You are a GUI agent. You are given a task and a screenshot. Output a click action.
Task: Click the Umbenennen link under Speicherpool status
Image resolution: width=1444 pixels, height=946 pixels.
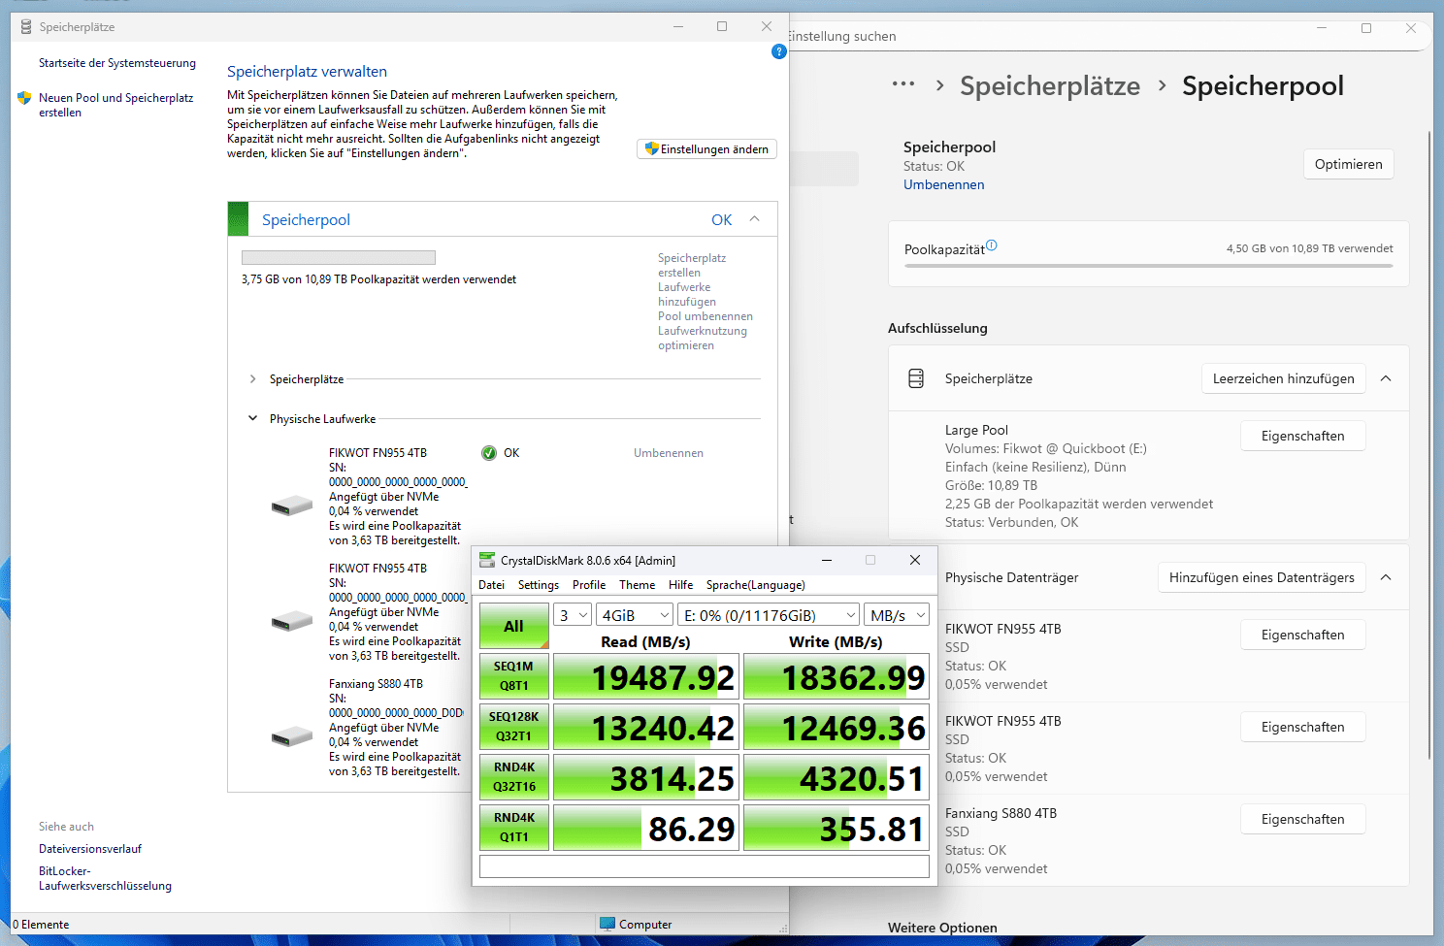[x=943, y=184]
